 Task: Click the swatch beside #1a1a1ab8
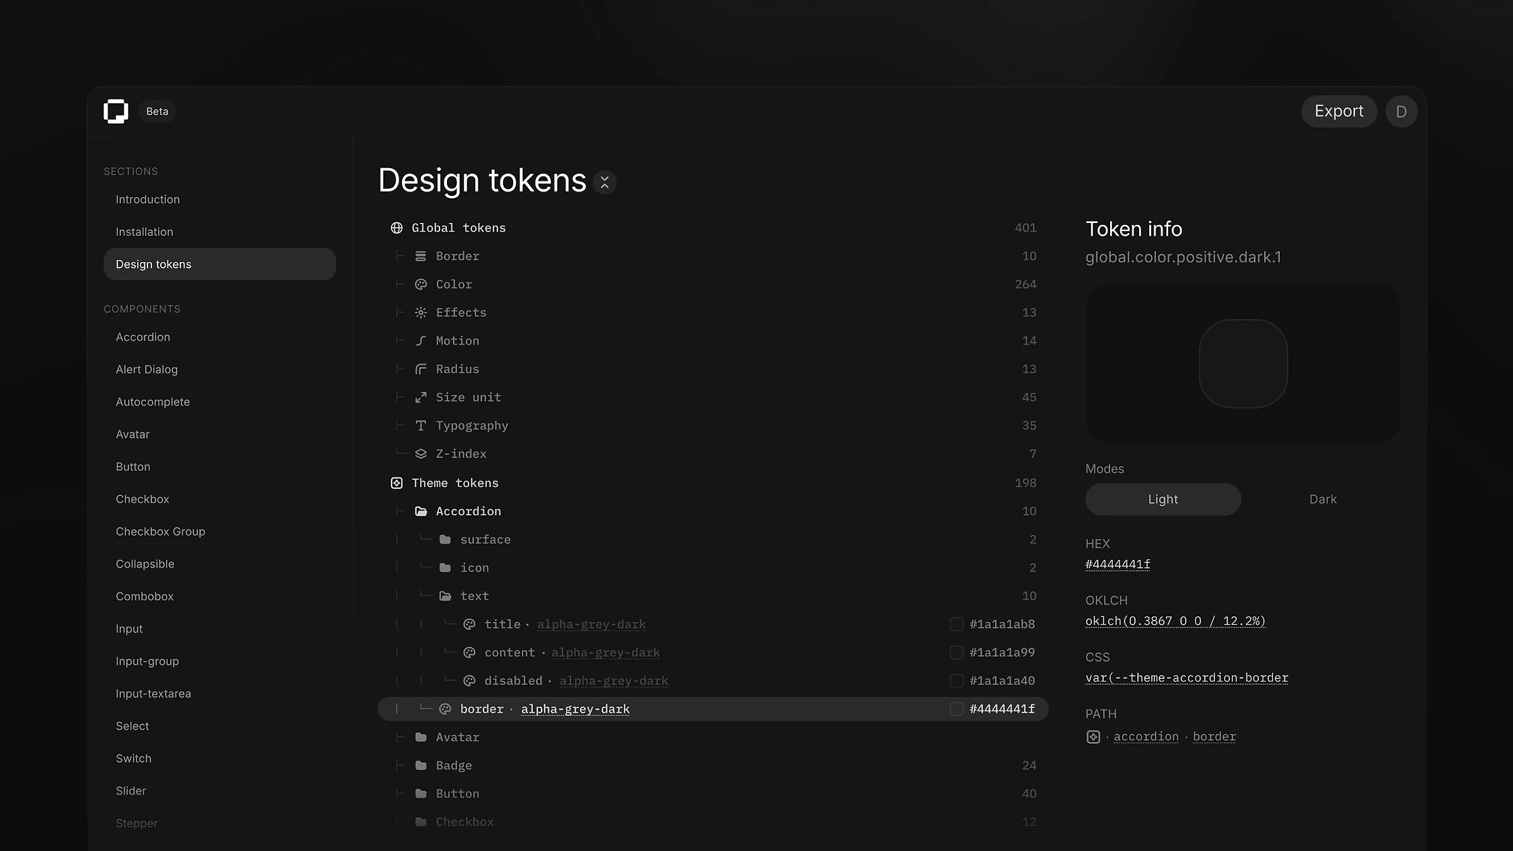click(956, 624)
